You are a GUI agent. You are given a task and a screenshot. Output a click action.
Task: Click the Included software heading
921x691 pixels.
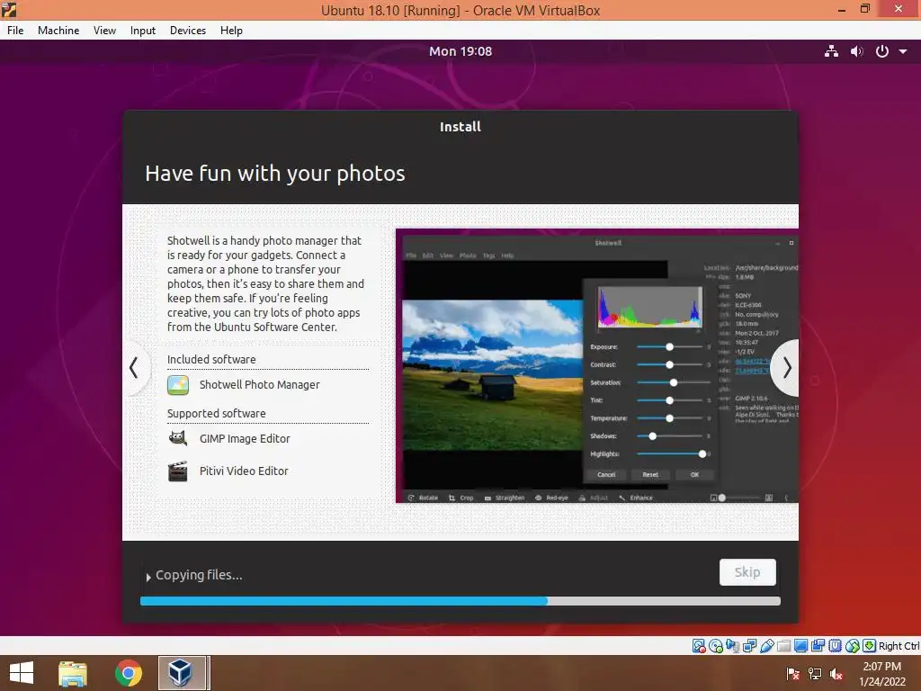(211, 360)
